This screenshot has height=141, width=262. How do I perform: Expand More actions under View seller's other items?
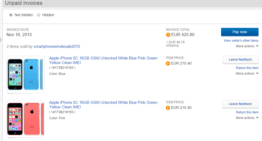pyautogui.click(x=247, y=46)
